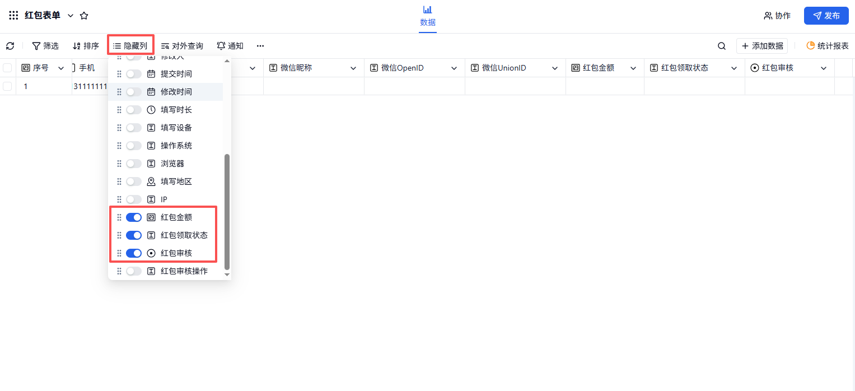
Task: Open the app grid menu icon
Action: tap(13, 16)
